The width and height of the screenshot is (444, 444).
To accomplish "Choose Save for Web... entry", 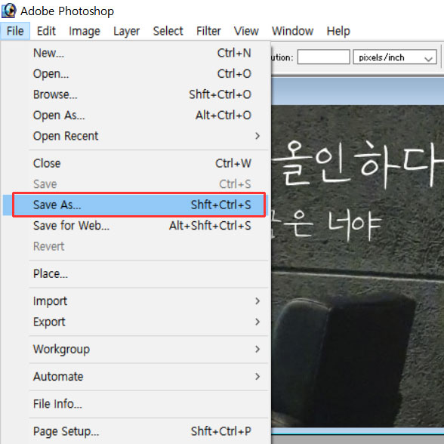I will pos(135,226).
